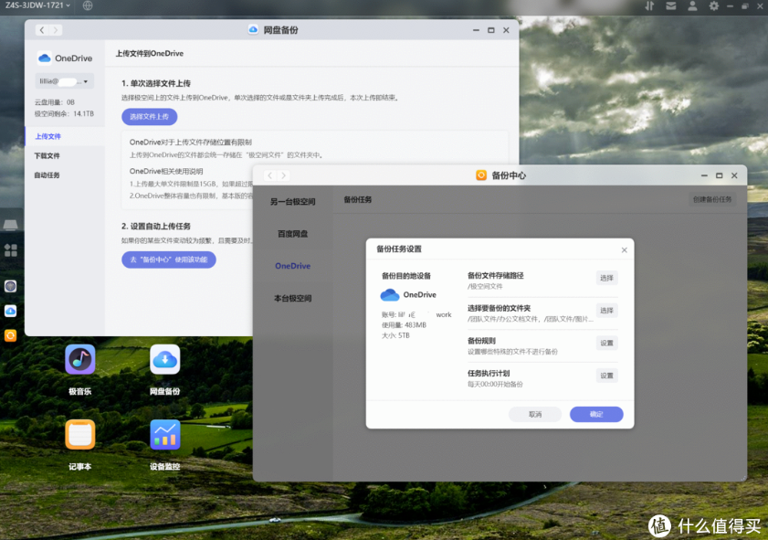Image resolution: width=768 pixels, height=540 pixels.
Task: Go forward in the 备份中心 window
Action: tap(284, 175)
